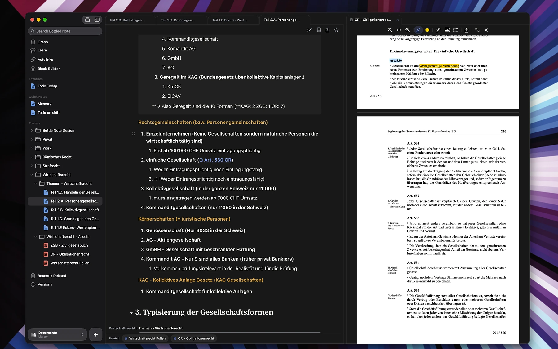Open ZGB - Zivilgesetzbuch PDF in sidebar

point(69,245)
